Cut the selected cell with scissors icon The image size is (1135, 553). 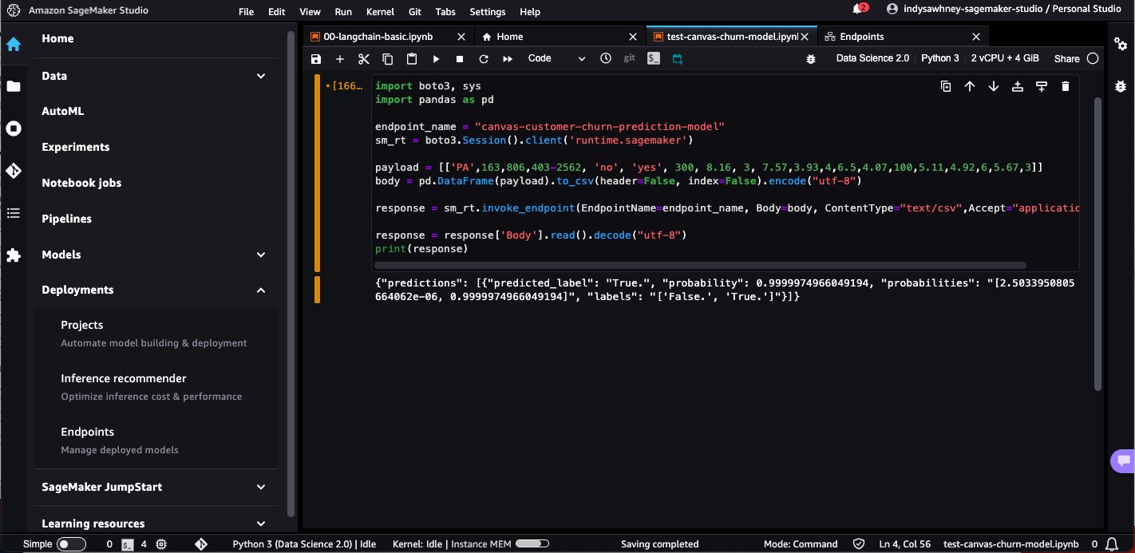pos(364,58)
